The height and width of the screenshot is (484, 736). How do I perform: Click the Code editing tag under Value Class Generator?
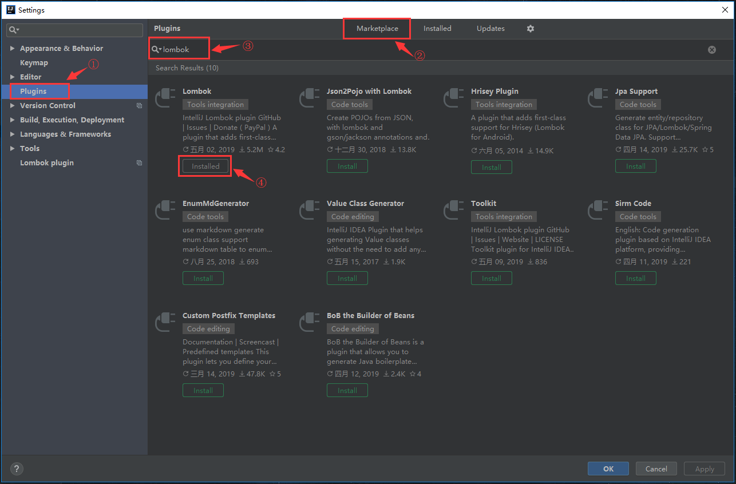[x=353, y=217]
